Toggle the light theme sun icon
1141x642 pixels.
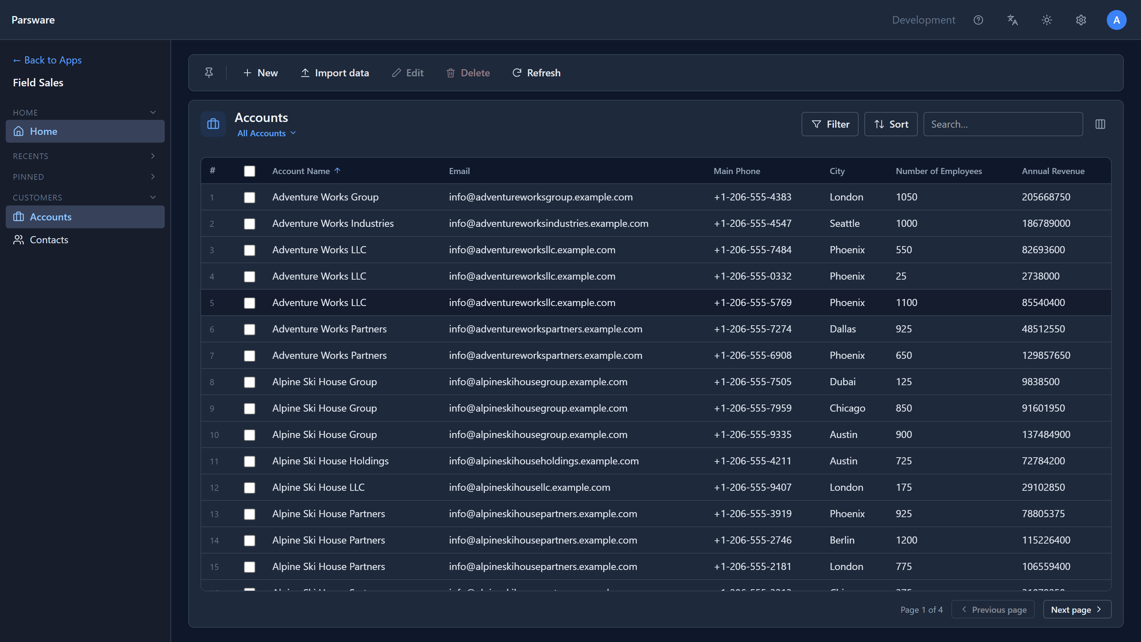tap(1047, 20)
